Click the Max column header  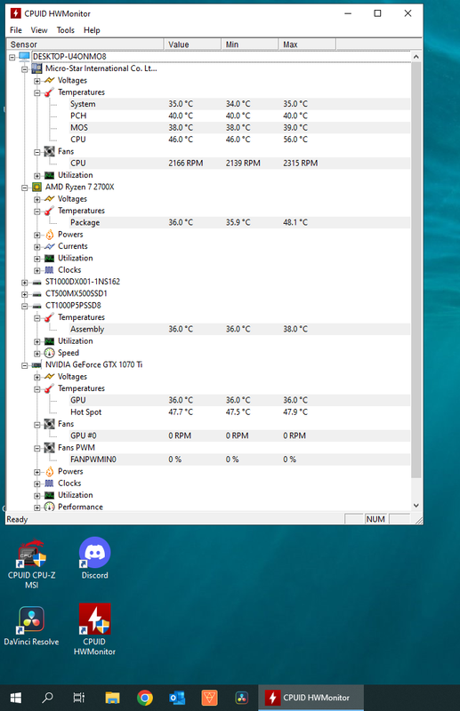tap(308, 44)
